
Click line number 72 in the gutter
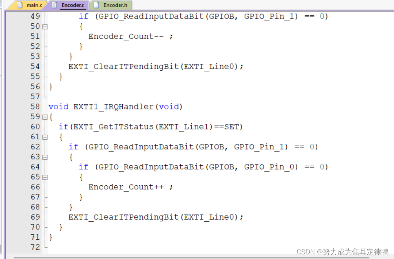(35, 247)
